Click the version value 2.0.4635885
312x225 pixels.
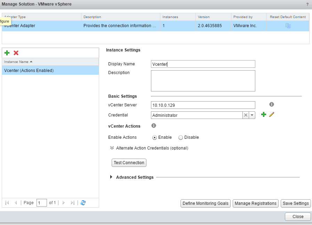coord(210,26)
